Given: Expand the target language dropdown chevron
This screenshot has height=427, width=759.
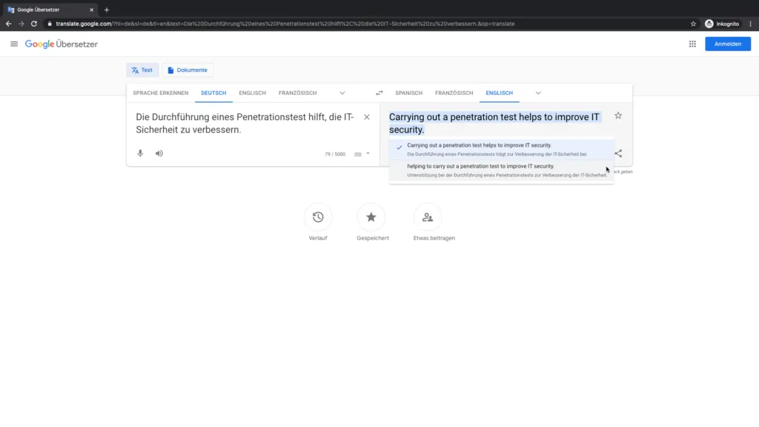Looking at the screenshot, I should 537,93.
